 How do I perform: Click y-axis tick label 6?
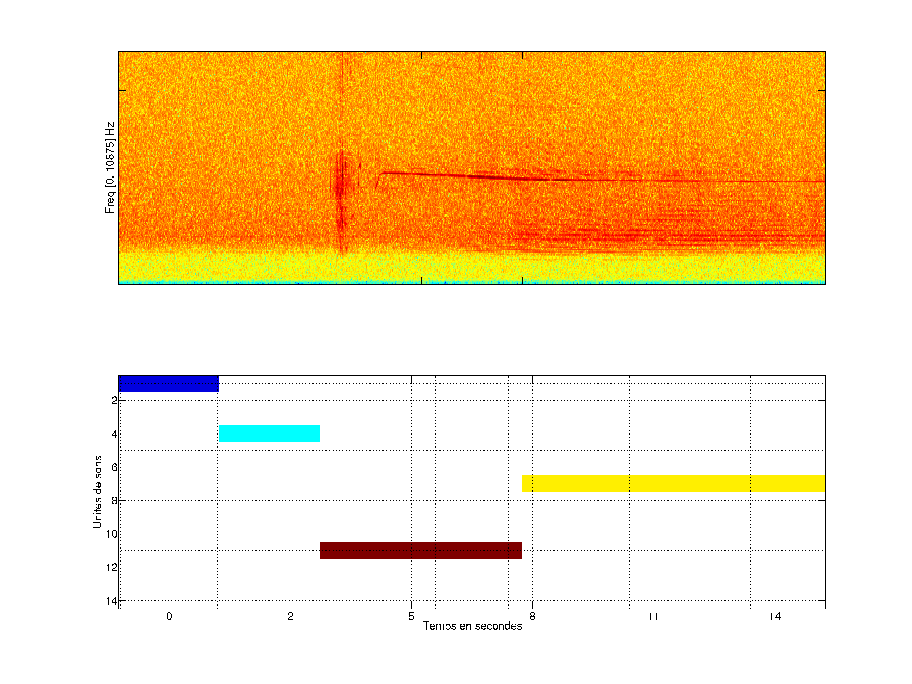click(x=114, y=467)
